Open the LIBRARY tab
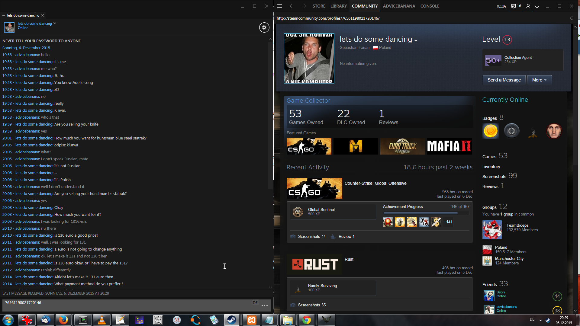 338,6
